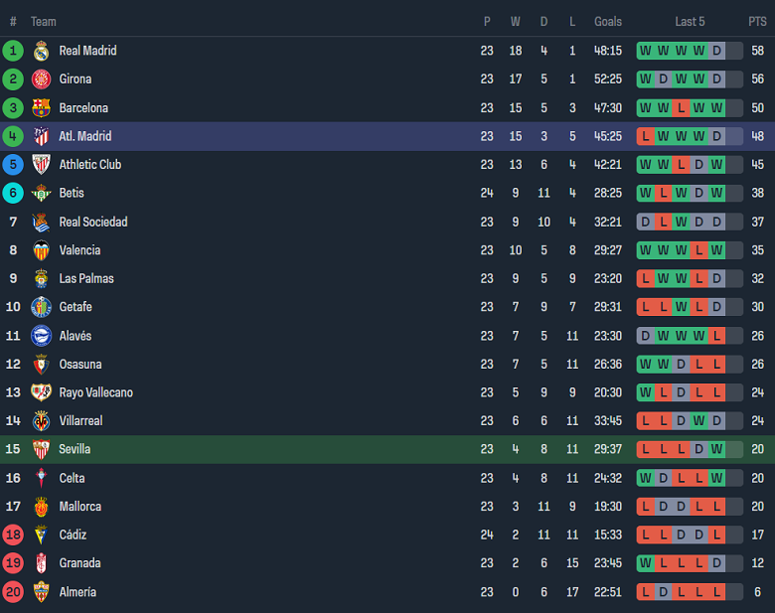Sort table by Goals column header
775x613 pixels.
608,22
